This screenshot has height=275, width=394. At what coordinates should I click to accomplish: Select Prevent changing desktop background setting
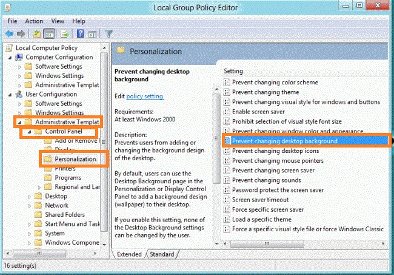[305, 141]
